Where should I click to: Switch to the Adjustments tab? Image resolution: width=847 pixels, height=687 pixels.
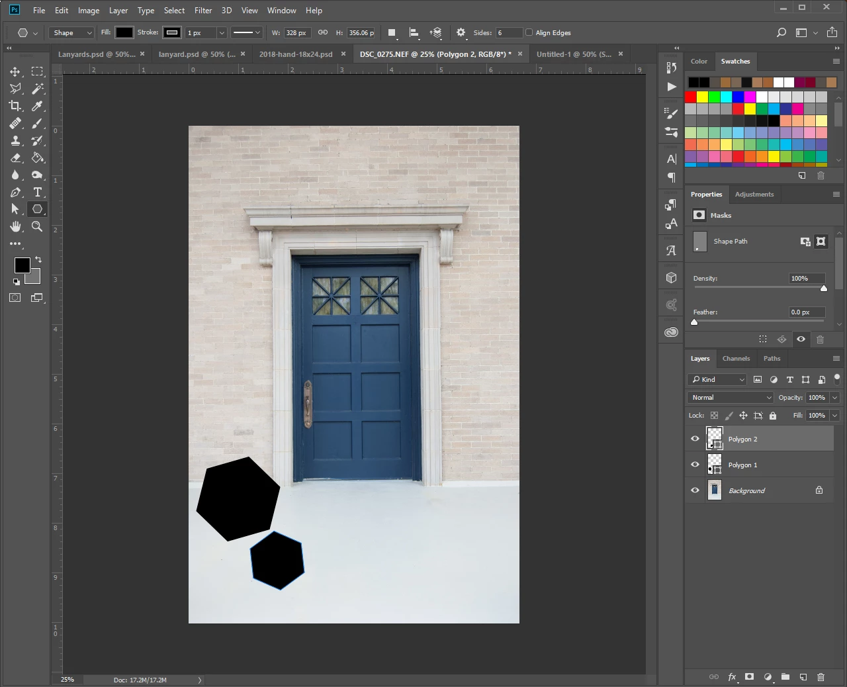click(754, 194)
